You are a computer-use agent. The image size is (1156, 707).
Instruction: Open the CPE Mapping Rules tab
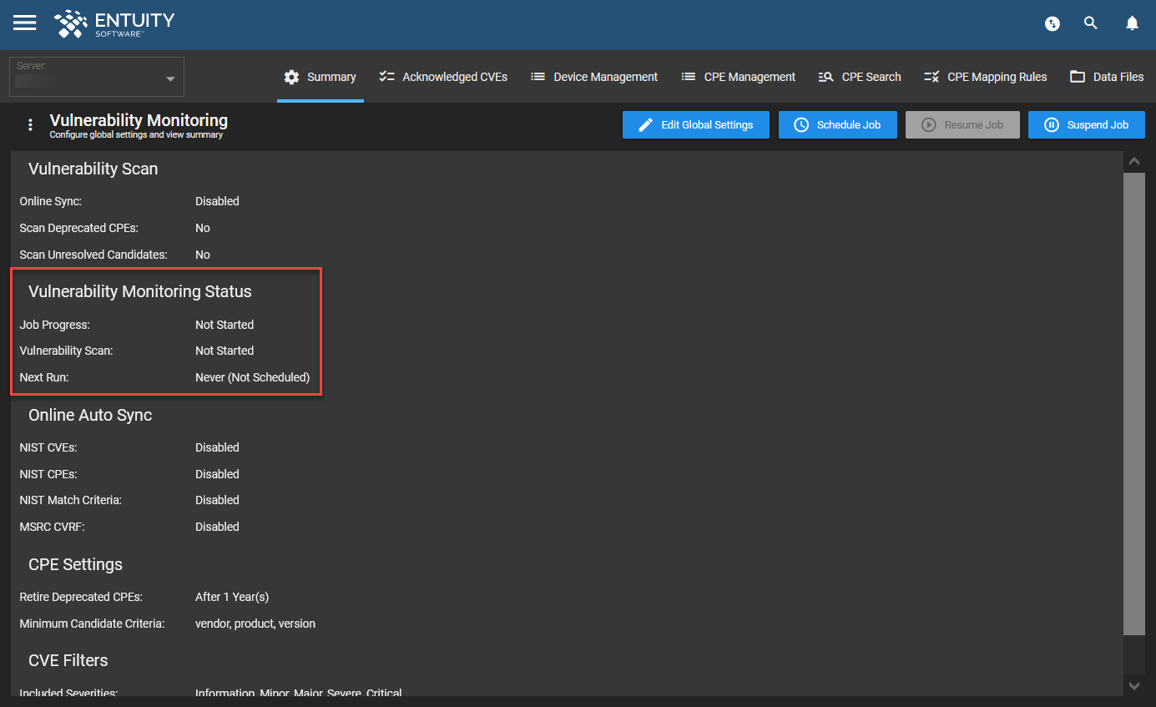point(985,76)
